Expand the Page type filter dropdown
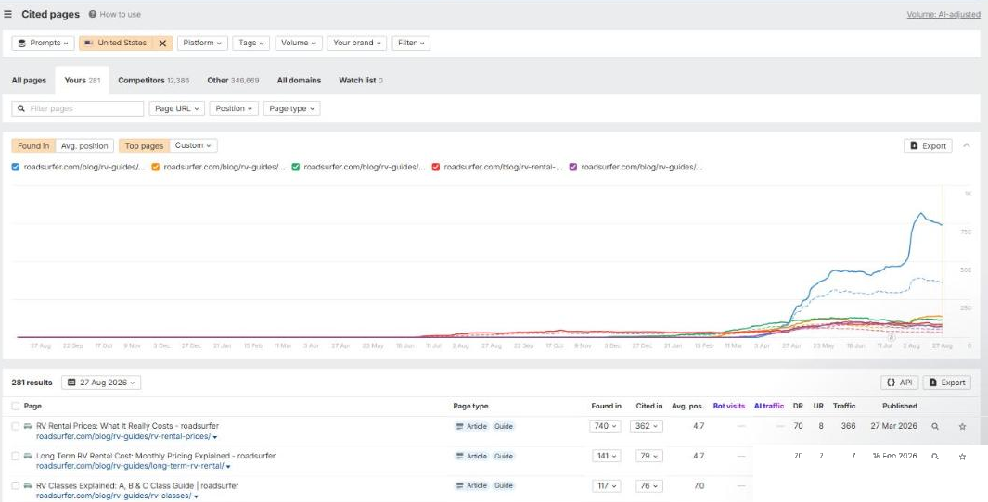Screen dimensions: 988x502 291,108
